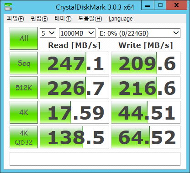The image size is (190, 173).
Task: Start the 512K benchmark test
Action: pos(24,88)
